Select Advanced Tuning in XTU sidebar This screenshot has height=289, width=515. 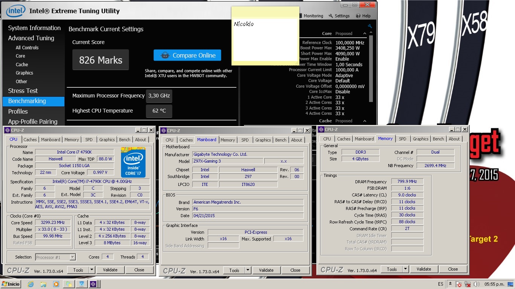(31, 38)
